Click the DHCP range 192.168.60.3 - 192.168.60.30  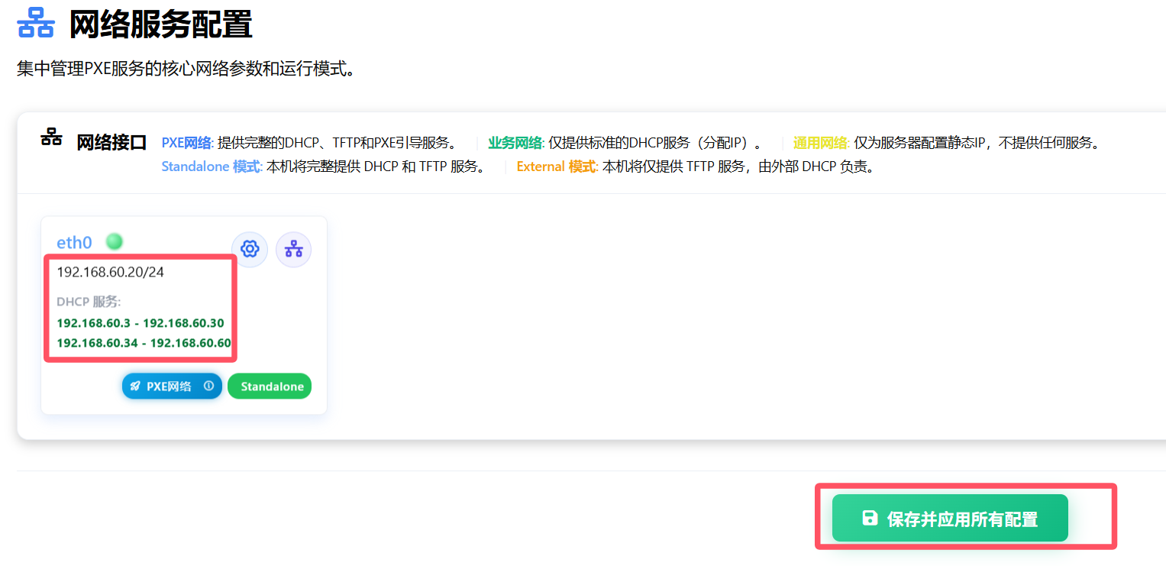coord(138,323)
